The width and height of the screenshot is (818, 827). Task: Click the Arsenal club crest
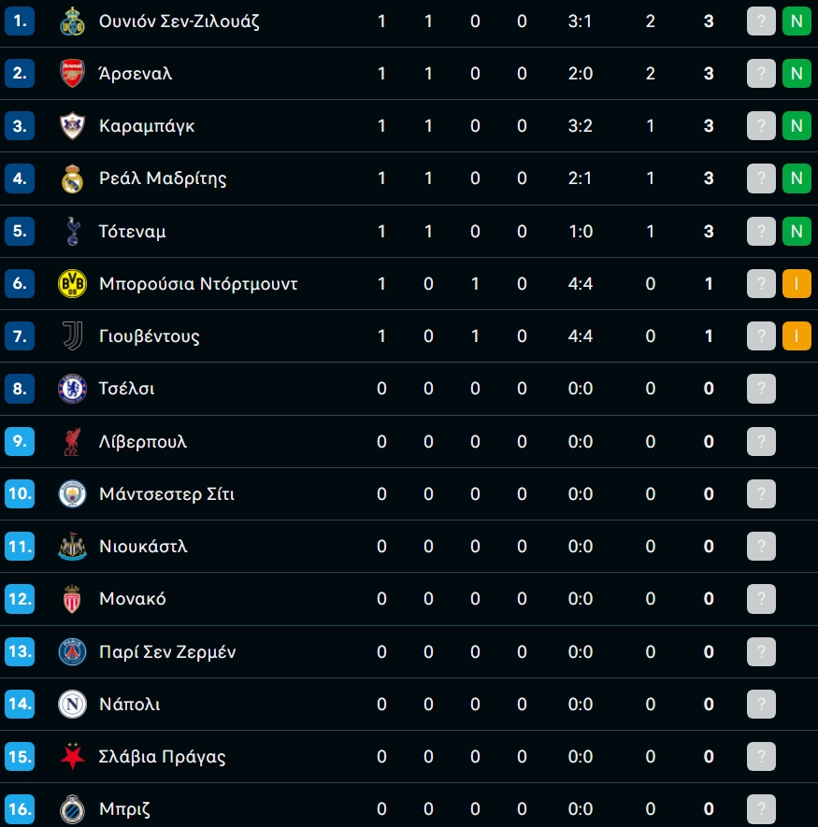click(x=72, y=74)
